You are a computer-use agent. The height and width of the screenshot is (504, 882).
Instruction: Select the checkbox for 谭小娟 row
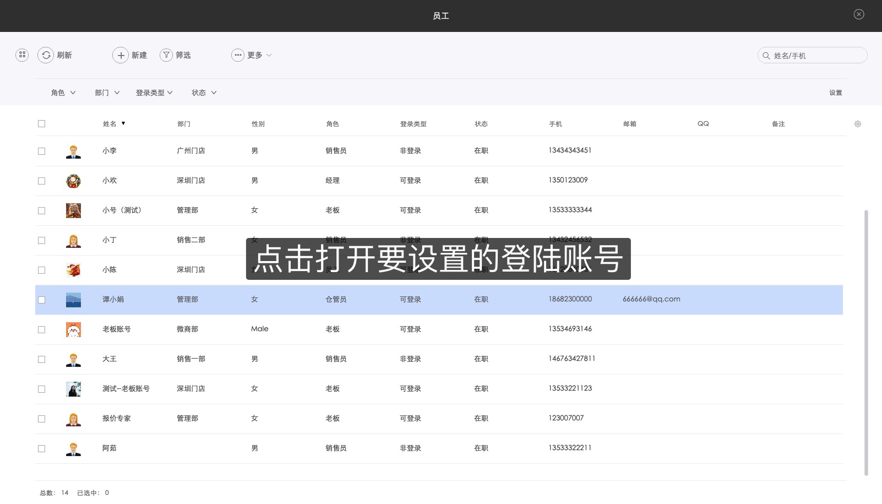tap(41, 300)
